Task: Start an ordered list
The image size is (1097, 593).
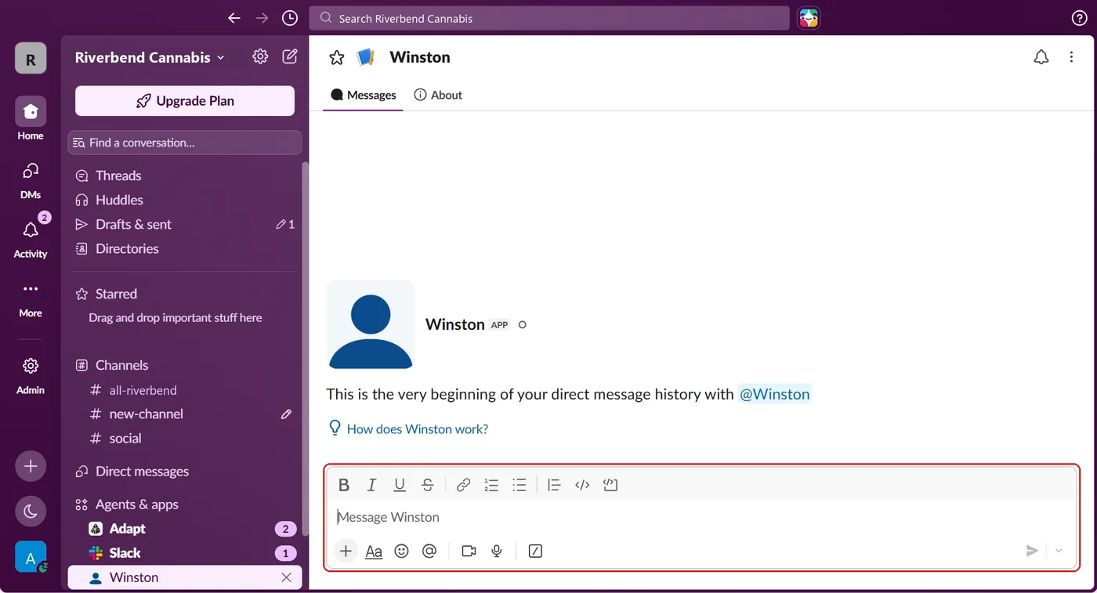Action: point(491,485)
